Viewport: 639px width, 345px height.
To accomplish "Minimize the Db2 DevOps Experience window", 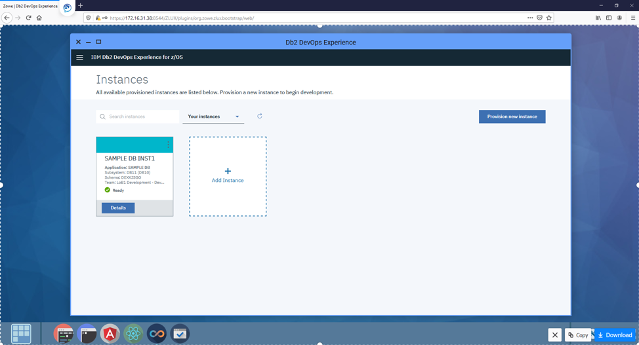I will [89, 43].
